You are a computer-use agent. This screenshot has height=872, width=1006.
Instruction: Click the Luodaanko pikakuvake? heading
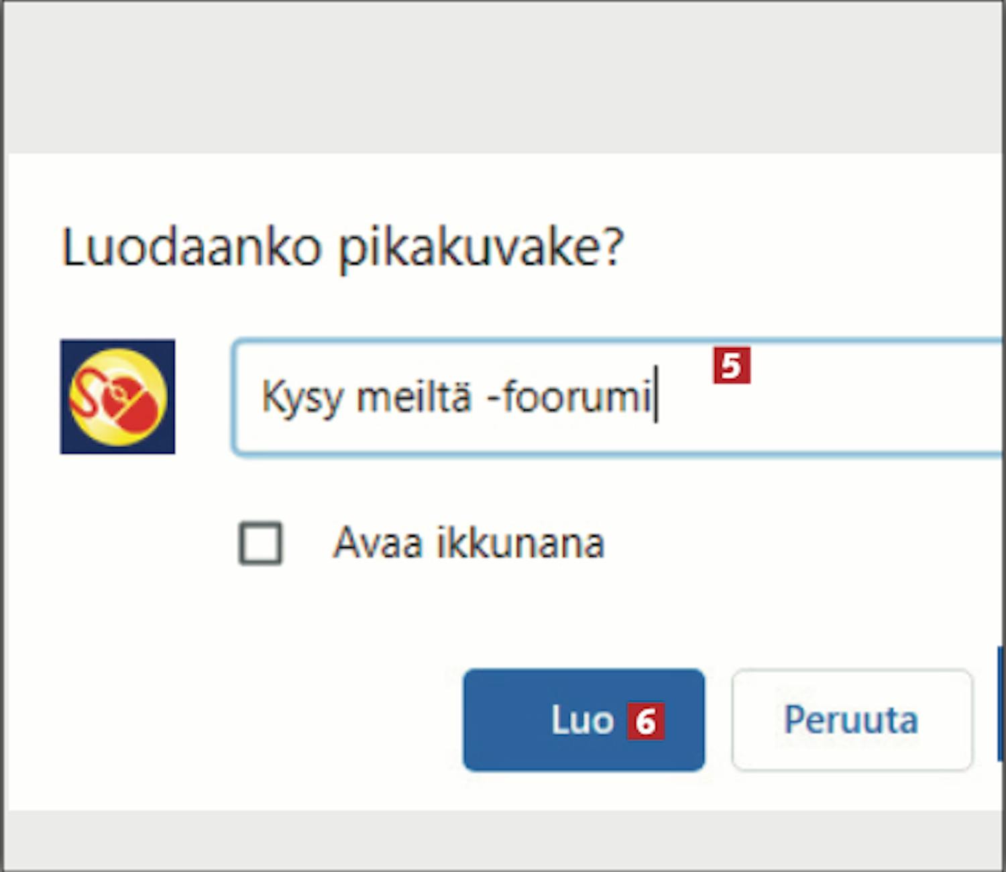coord(343,248)
